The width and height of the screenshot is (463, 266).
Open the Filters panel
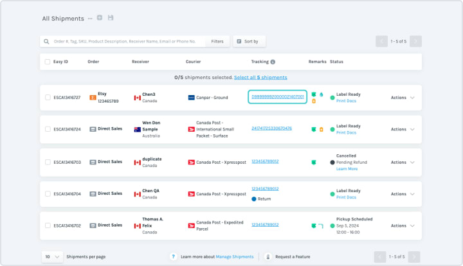click(x=217, y=41)
